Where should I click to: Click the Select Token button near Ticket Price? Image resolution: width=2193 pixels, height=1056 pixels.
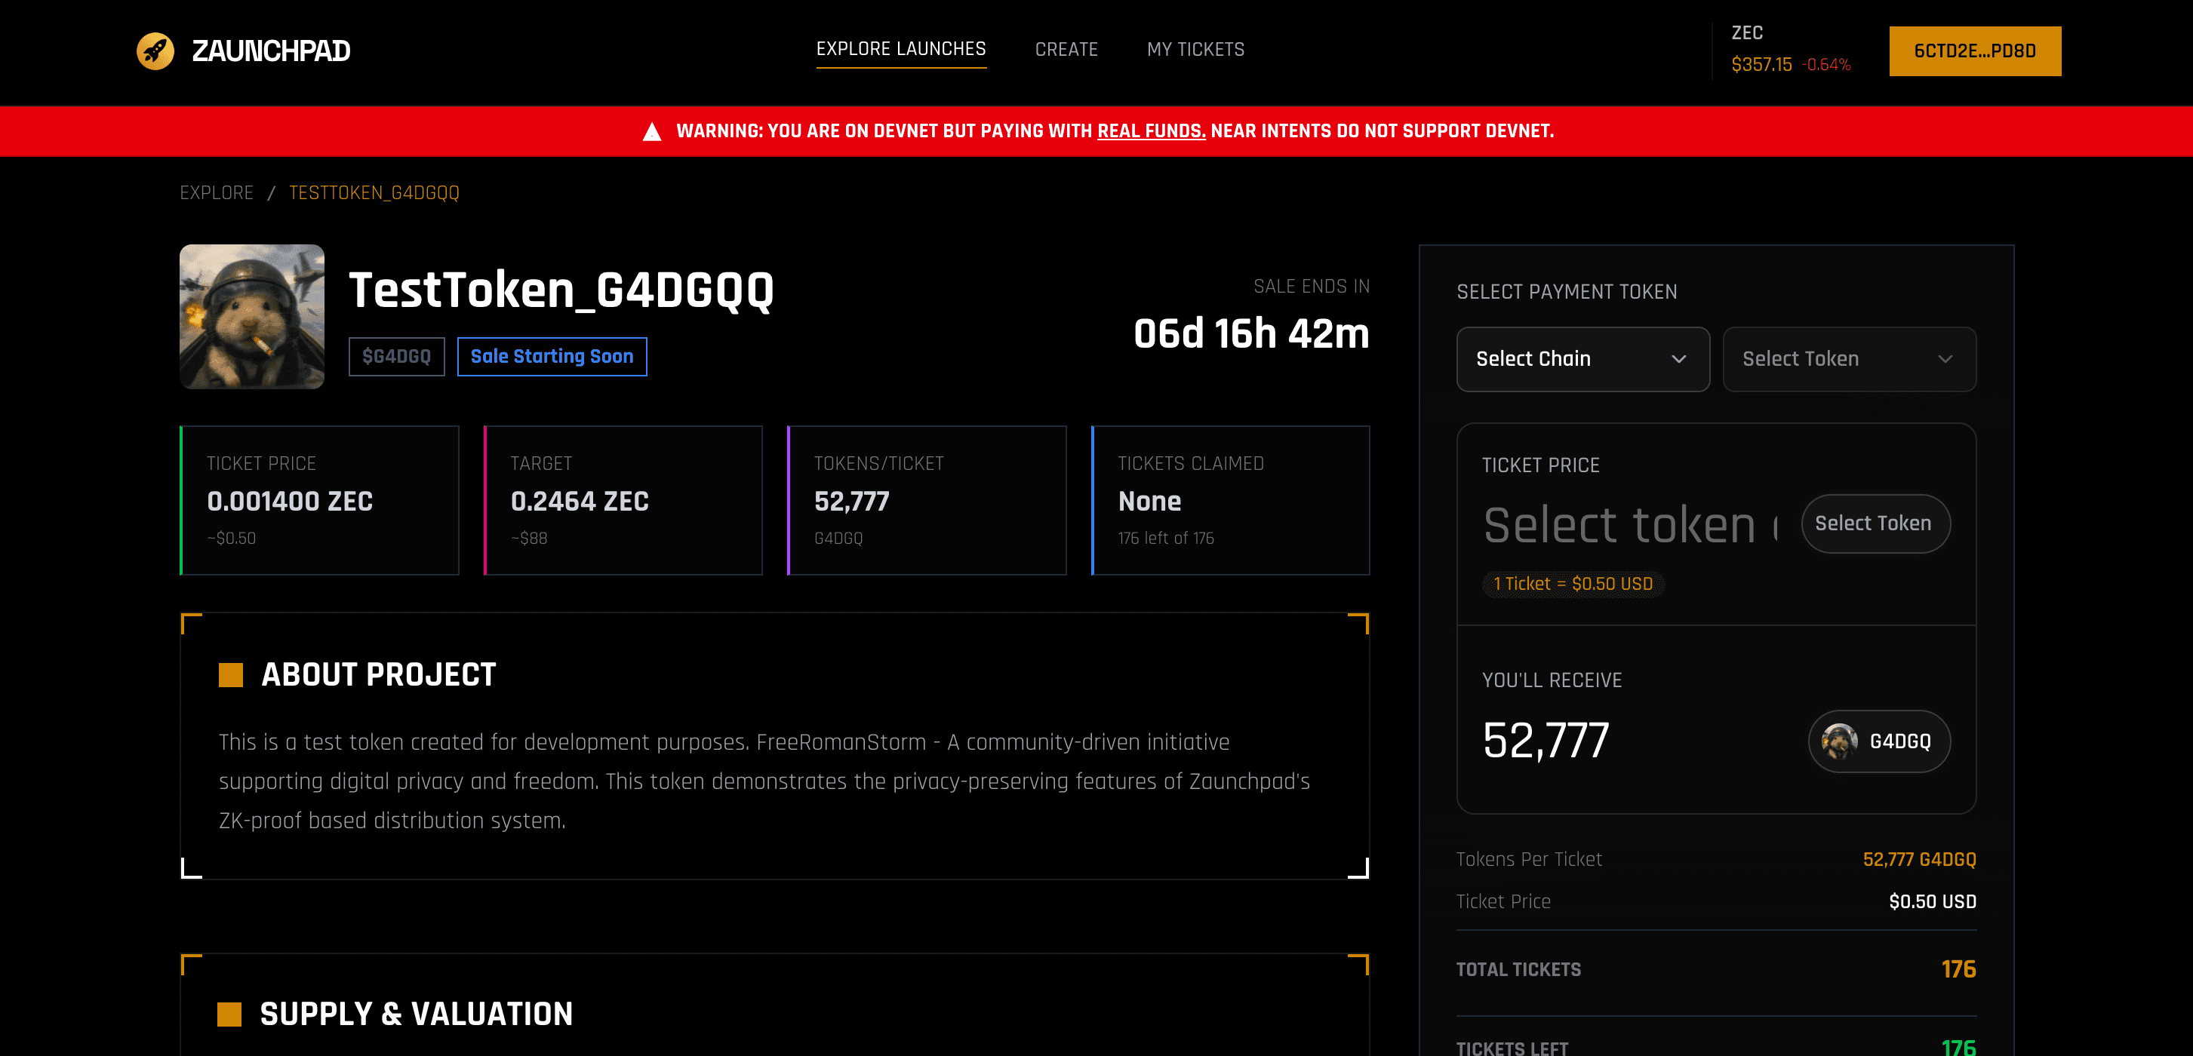pos(1875,523)
